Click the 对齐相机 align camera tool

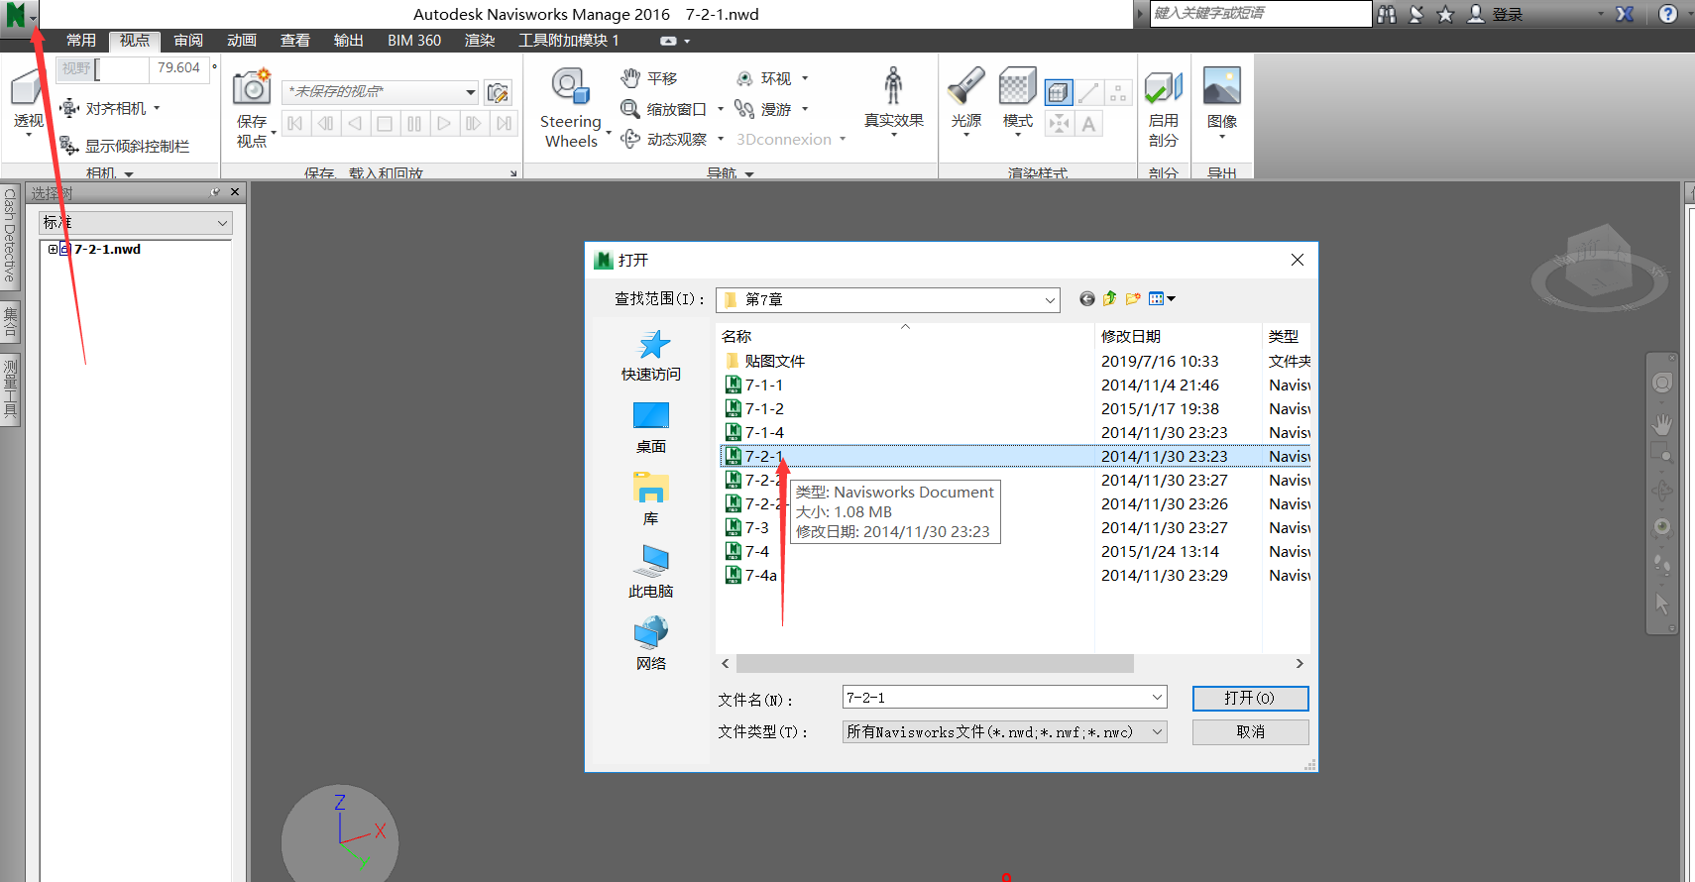[x=109, y=108]
